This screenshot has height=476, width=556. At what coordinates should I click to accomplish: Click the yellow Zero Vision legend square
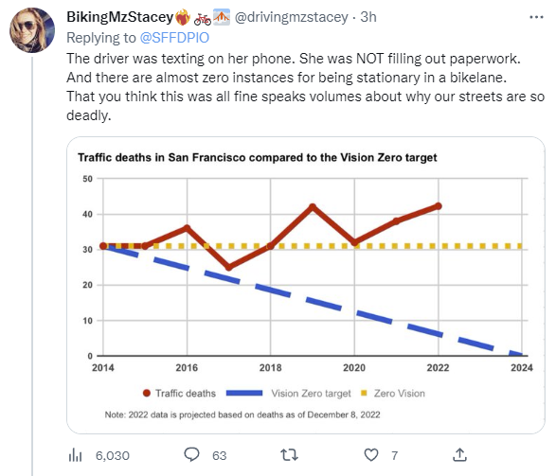[364, 393]
